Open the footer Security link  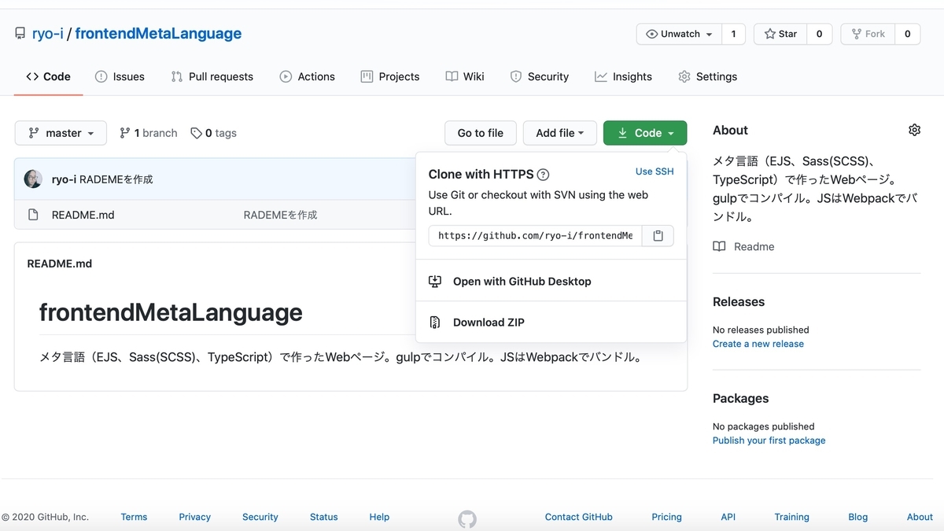coord(260,517)
